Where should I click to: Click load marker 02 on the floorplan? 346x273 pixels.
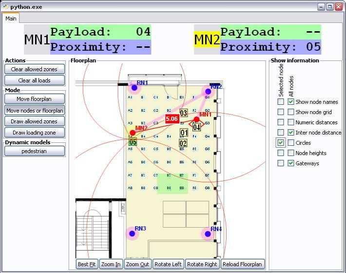pyautogui.click(x=183, y=143)
